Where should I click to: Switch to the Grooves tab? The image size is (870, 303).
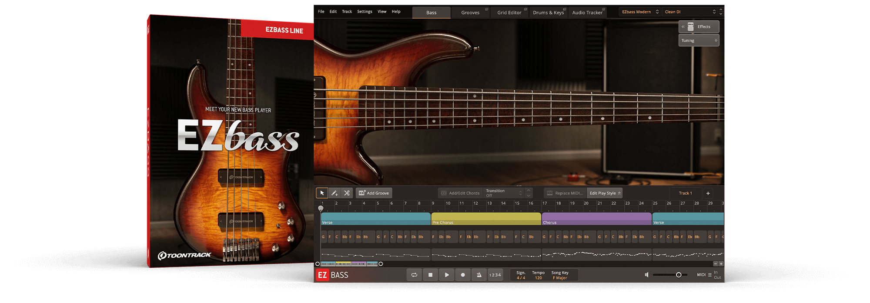470,13
